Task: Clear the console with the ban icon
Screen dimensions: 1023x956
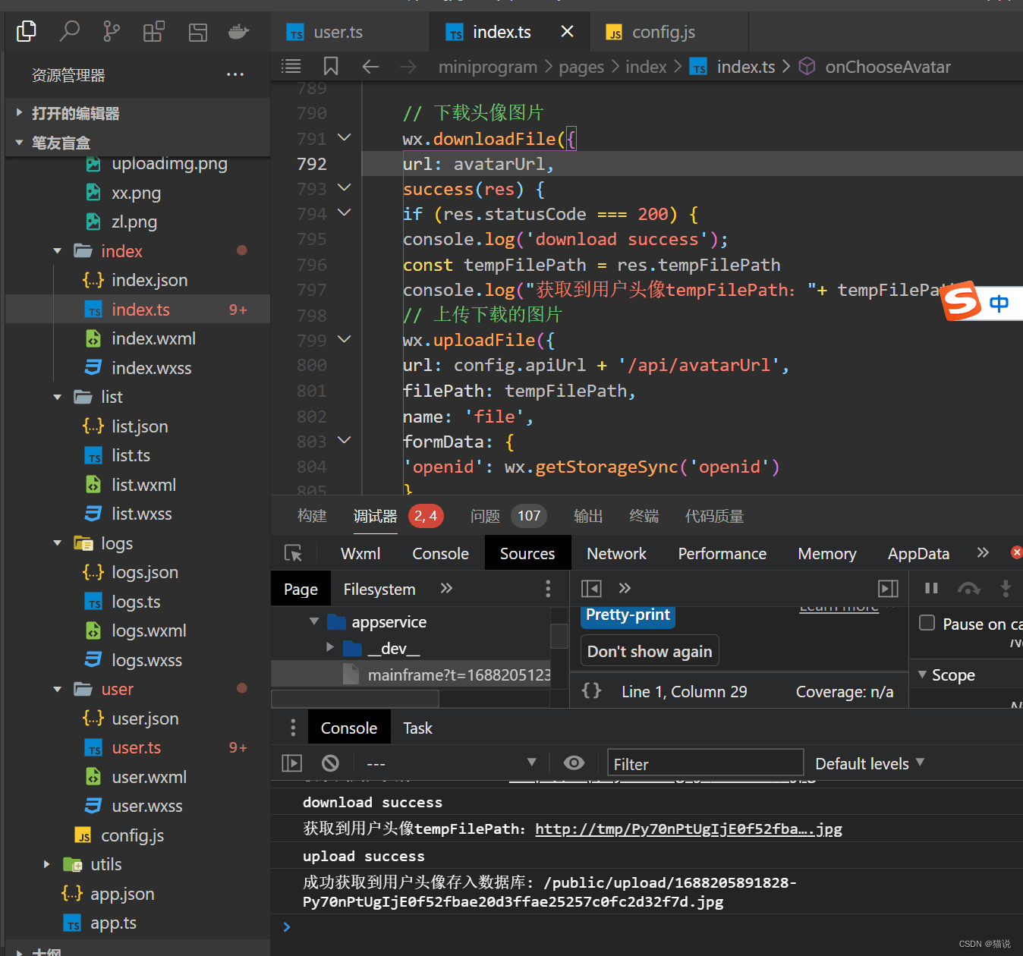Action: (x=330, y=763)
